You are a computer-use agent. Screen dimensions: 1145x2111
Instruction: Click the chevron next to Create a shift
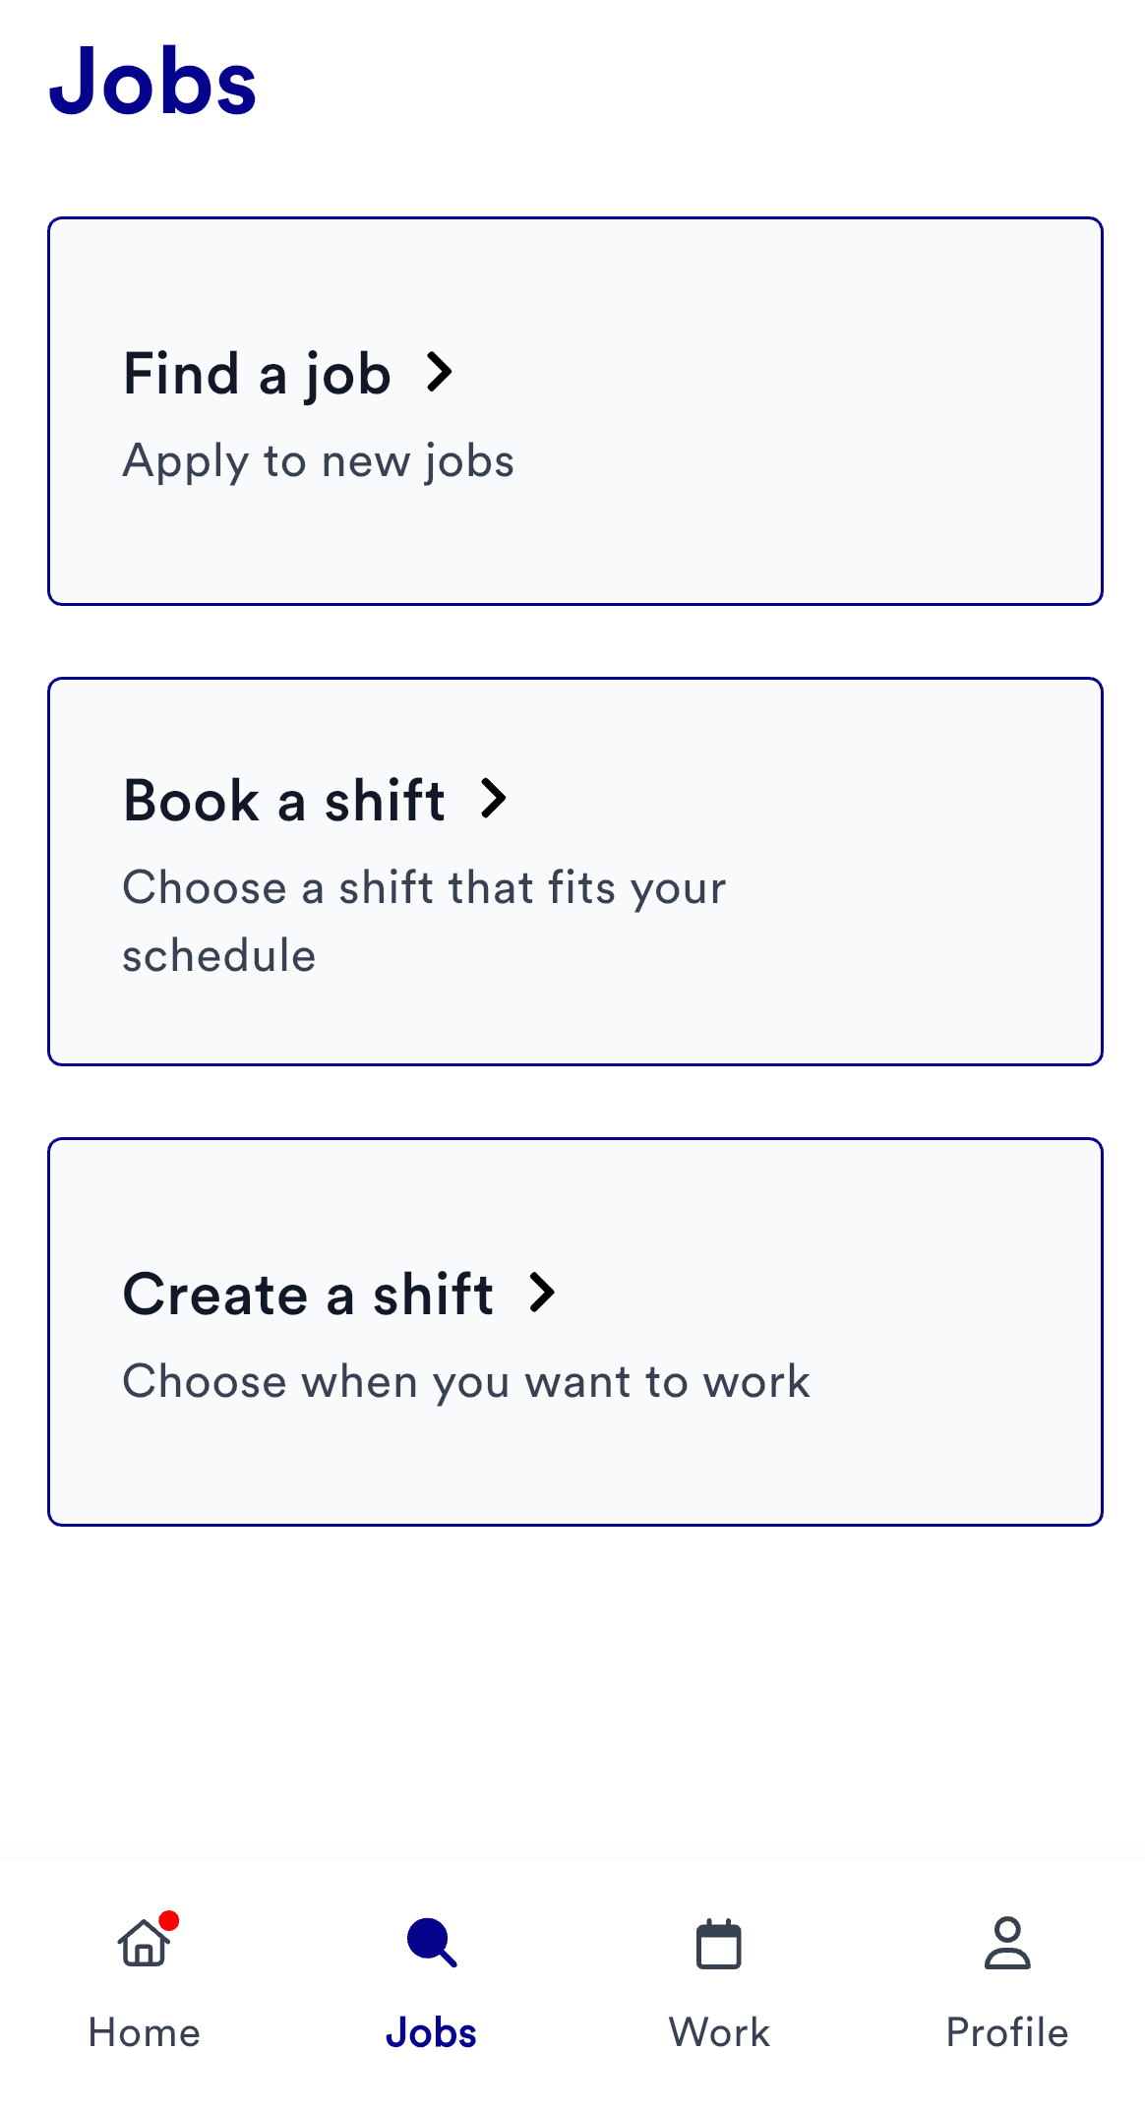(542, 1294)
